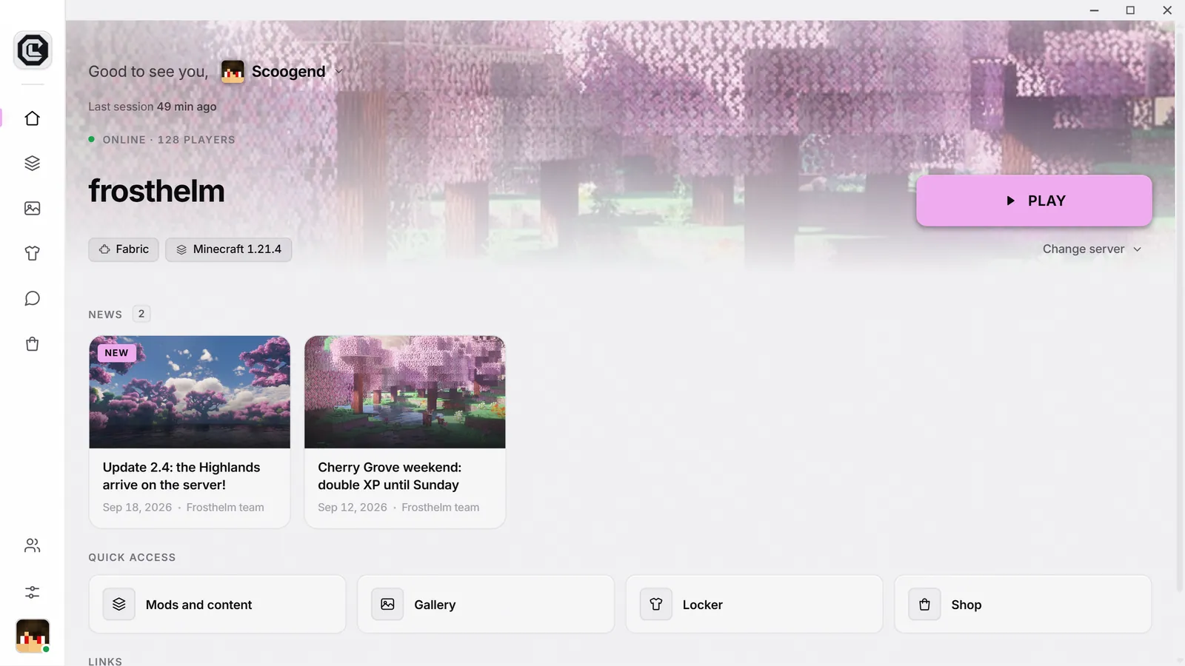Image resolution: width=1185 pixels, height=666 pixels.
Task: Read the 'Update 2.4: the Highlands arrive' headline
Action: pyautogui.click(x=181, y=477)
